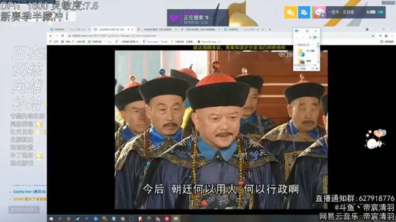396x222 pixels.
Task: Click the chat input box at bottom left
Action: click(x=24, y=210)
